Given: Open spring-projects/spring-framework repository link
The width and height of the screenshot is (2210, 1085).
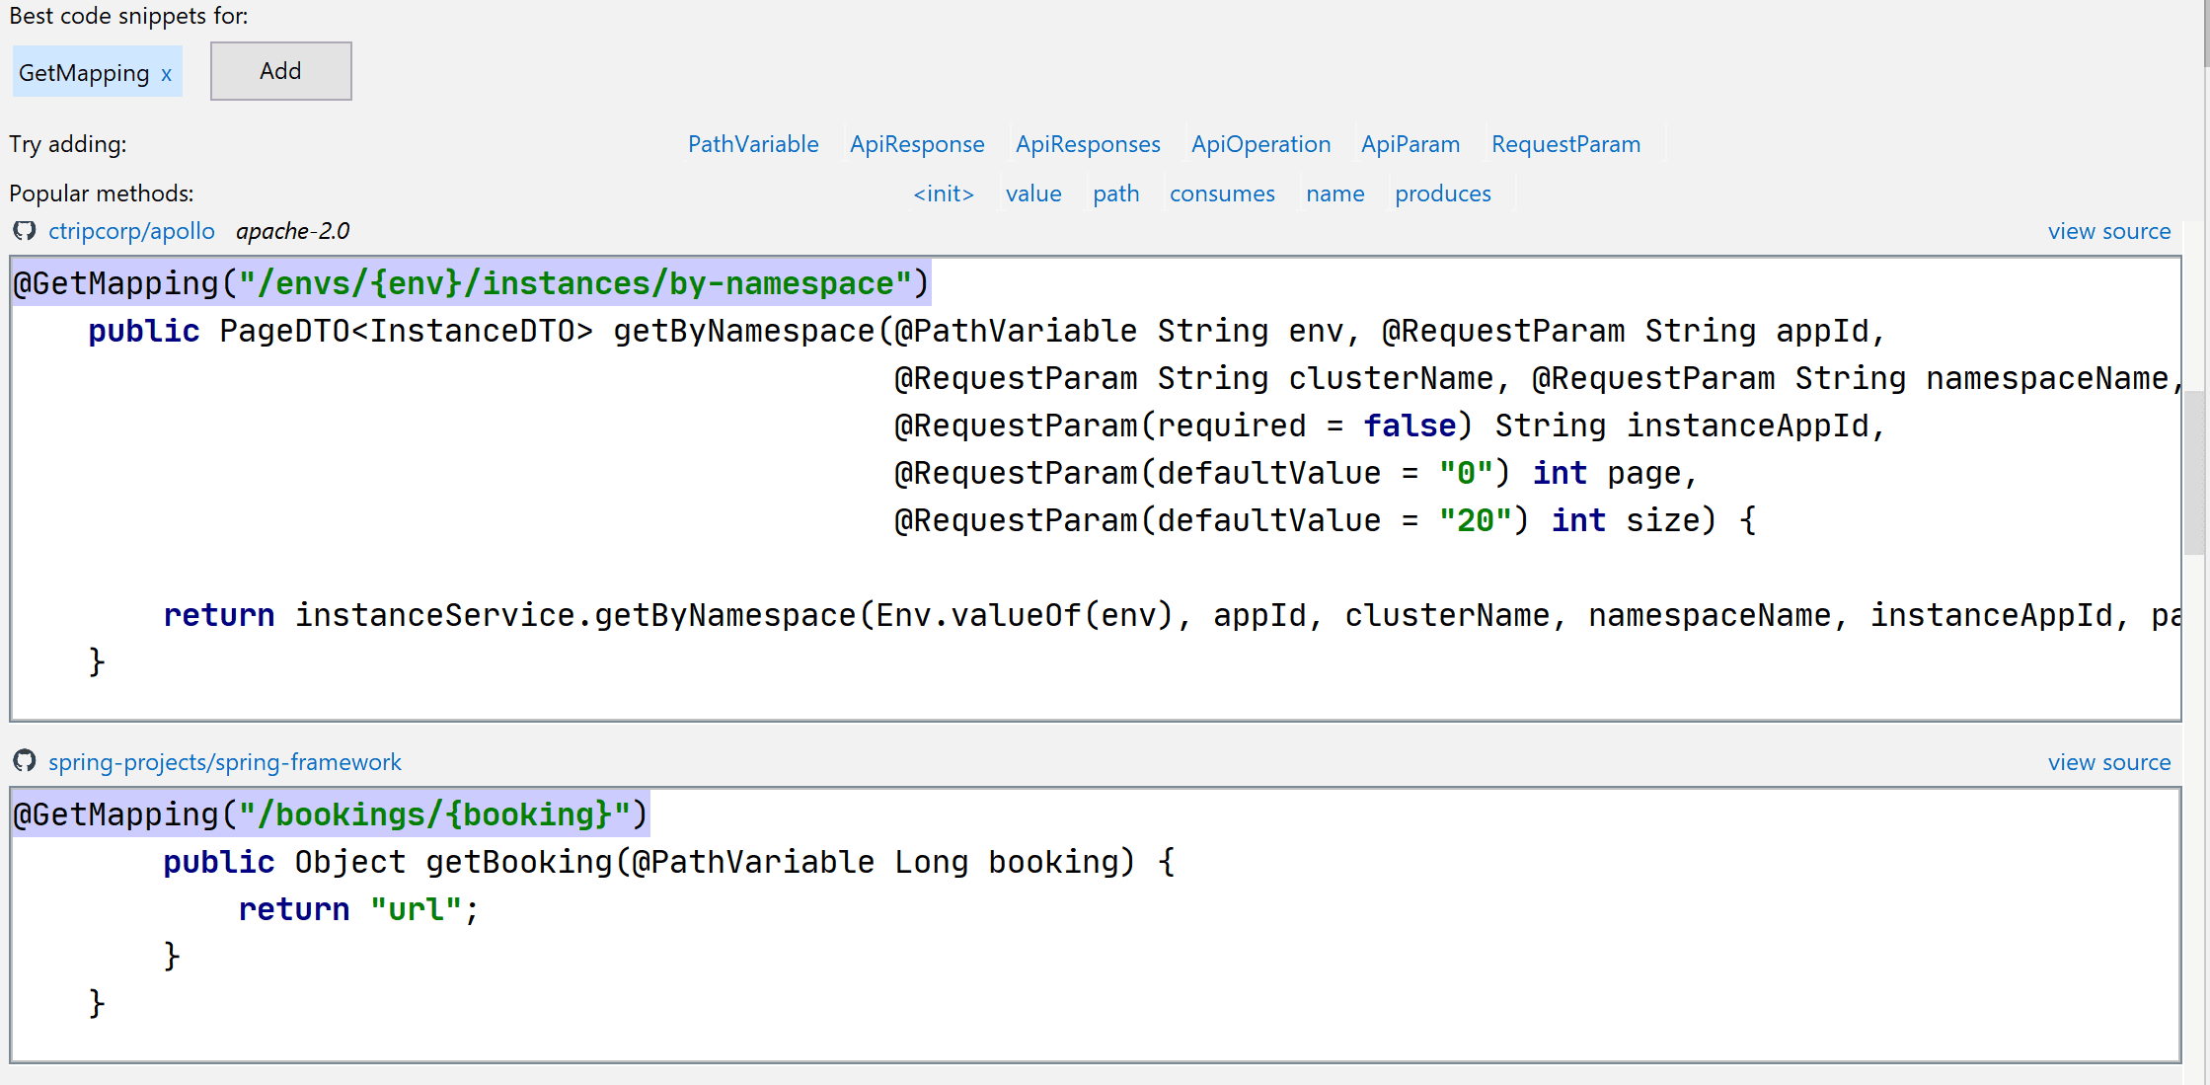Looking at the screenshot, I should pyautogui.click(x=224, y=762).
